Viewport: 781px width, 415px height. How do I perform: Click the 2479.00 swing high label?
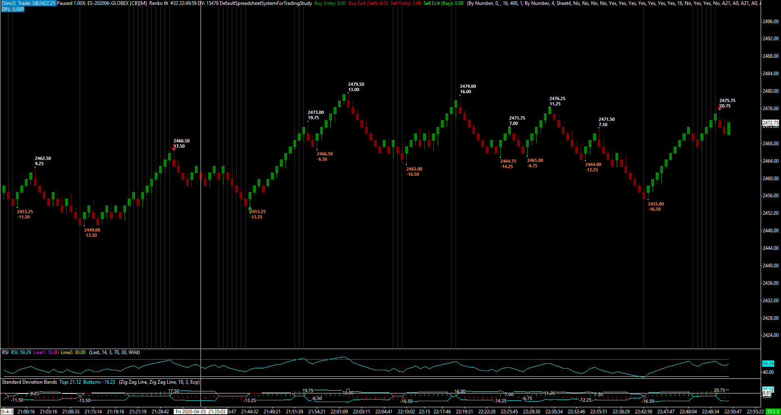coord(468,87)
